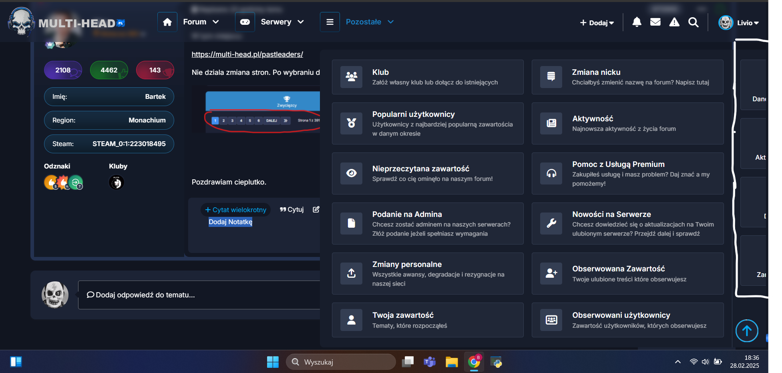Expand the Forum dropdown menu

201,22
